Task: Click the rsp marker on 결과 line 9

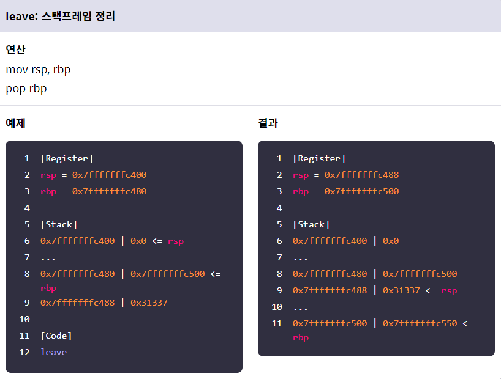Action: tap(449, 291)
